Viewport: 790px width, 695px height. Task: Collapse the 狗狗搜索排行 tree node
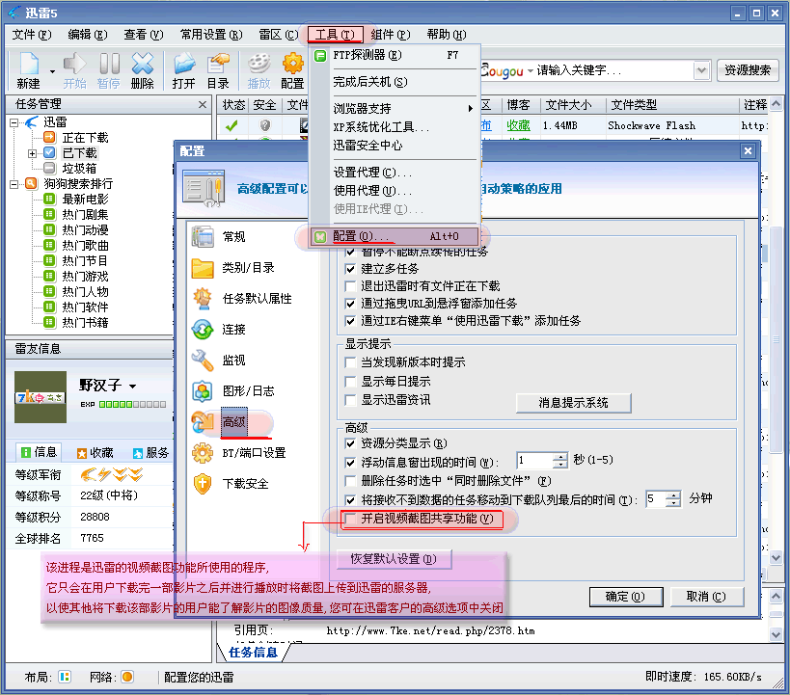(14, 184)
